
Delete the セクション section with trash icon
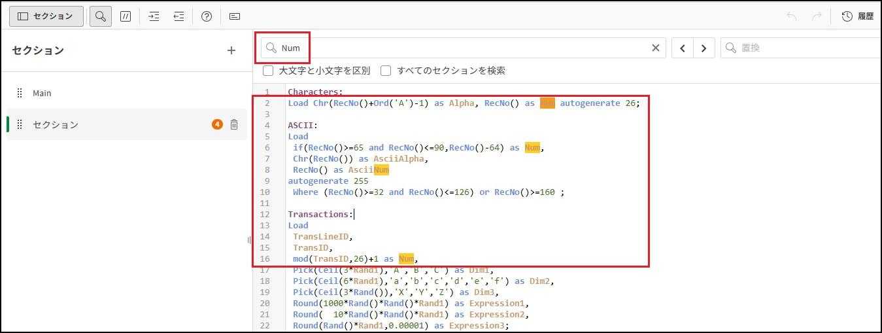234,124
